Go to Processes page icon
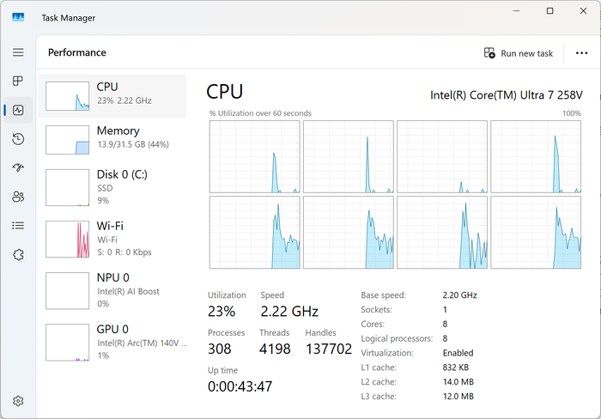Image resolution: width=601 pixels, height=419 pixels. click(x=18, y=81)
